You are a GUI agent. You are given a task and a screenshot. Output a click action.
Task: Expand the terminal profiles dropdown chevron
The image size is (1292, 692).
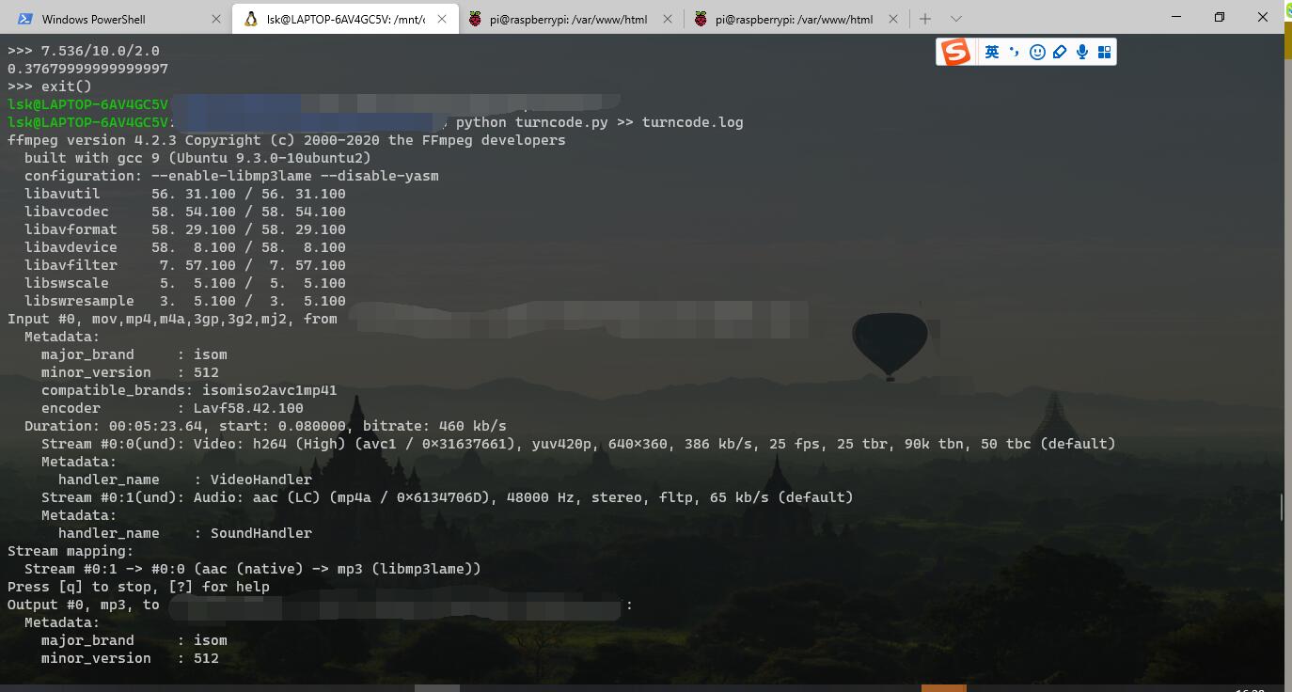[x=956, y=19]
